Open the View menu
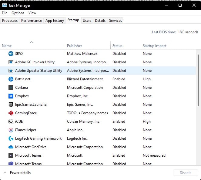Viewport: 201px width, 180px height. 32,13
